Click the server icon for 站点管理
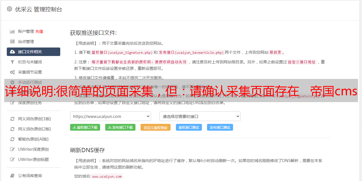The image size is (362, 181). coord(12,42)
